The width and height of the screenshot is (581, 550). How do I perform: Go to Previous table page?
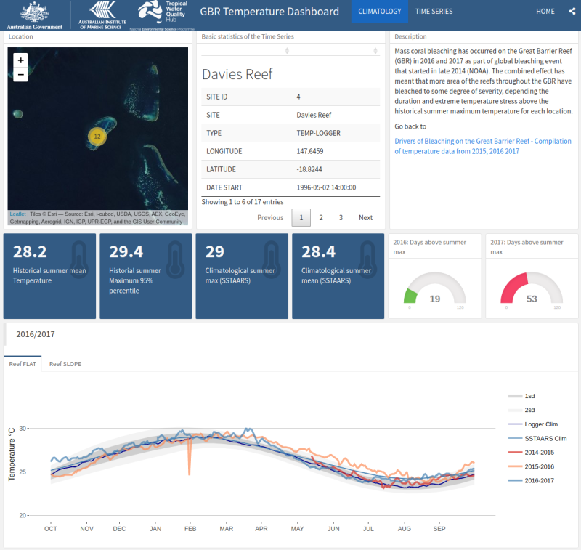pos(270,217)
